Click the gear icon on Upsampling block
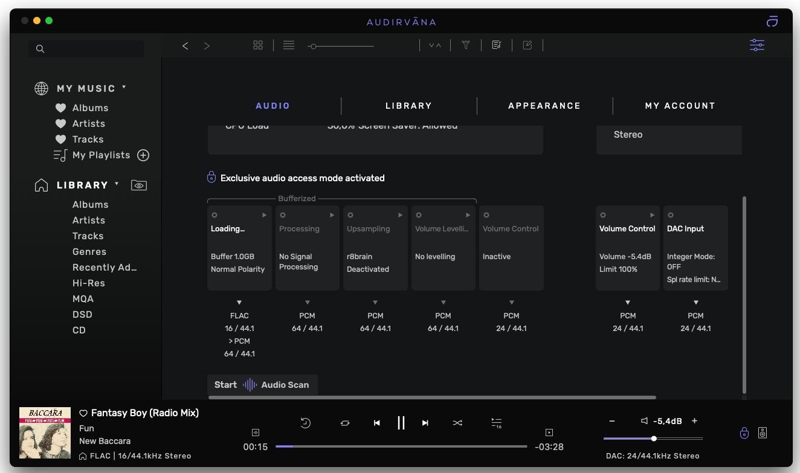The height and width of the screenshot is (473, 800). (350, 215)
